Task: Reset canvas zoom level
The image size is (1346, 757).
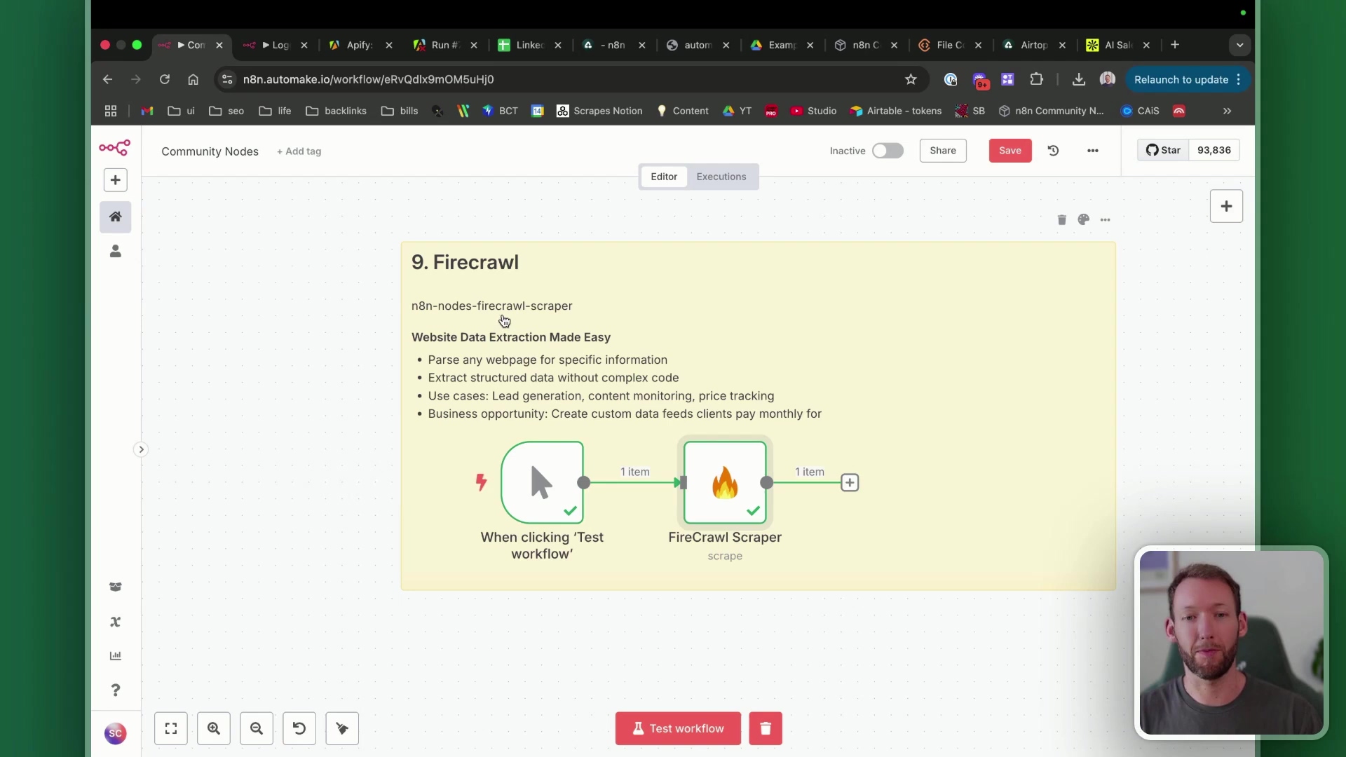Action: [299, 728]
